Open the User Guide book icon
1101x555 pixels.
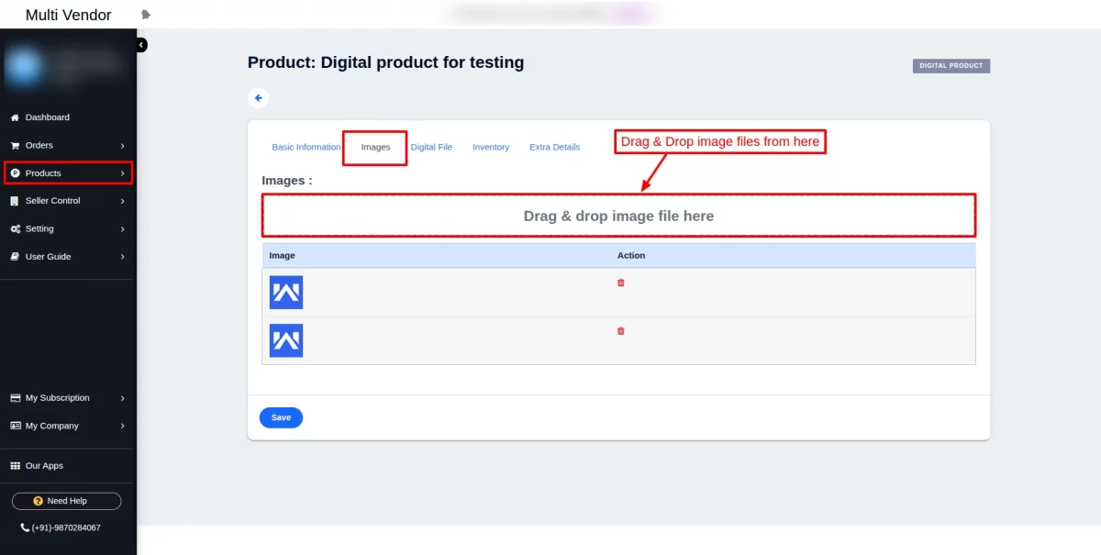(14, 257)
